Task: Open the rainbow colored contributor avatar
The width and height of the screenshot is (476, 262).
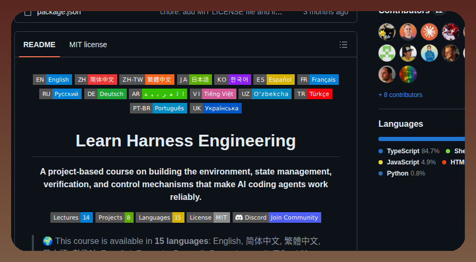Action: pos(408,74)
